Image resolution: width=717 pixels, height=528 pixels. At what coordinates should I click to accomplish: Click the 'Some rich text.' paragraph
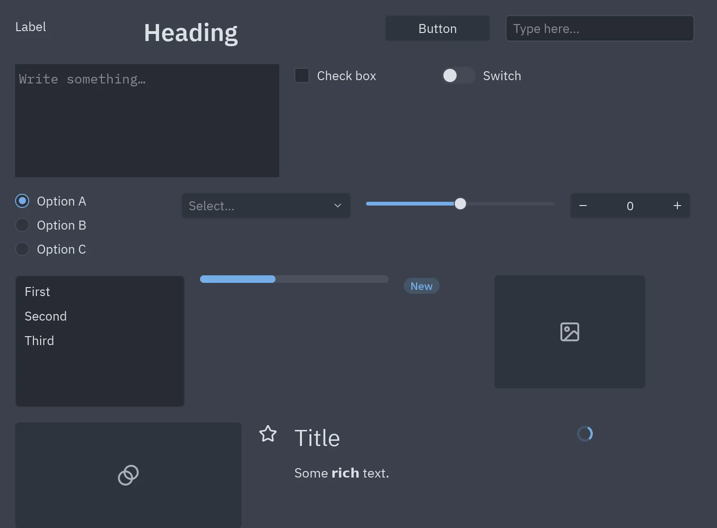342,473
